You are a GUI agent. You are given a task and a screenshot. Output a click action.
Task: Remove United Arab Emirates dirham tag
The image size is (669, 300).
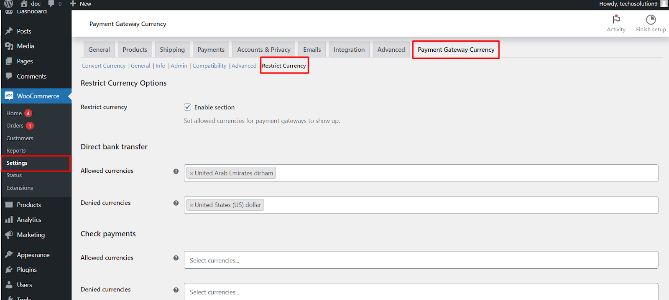[x=192, y=174]
